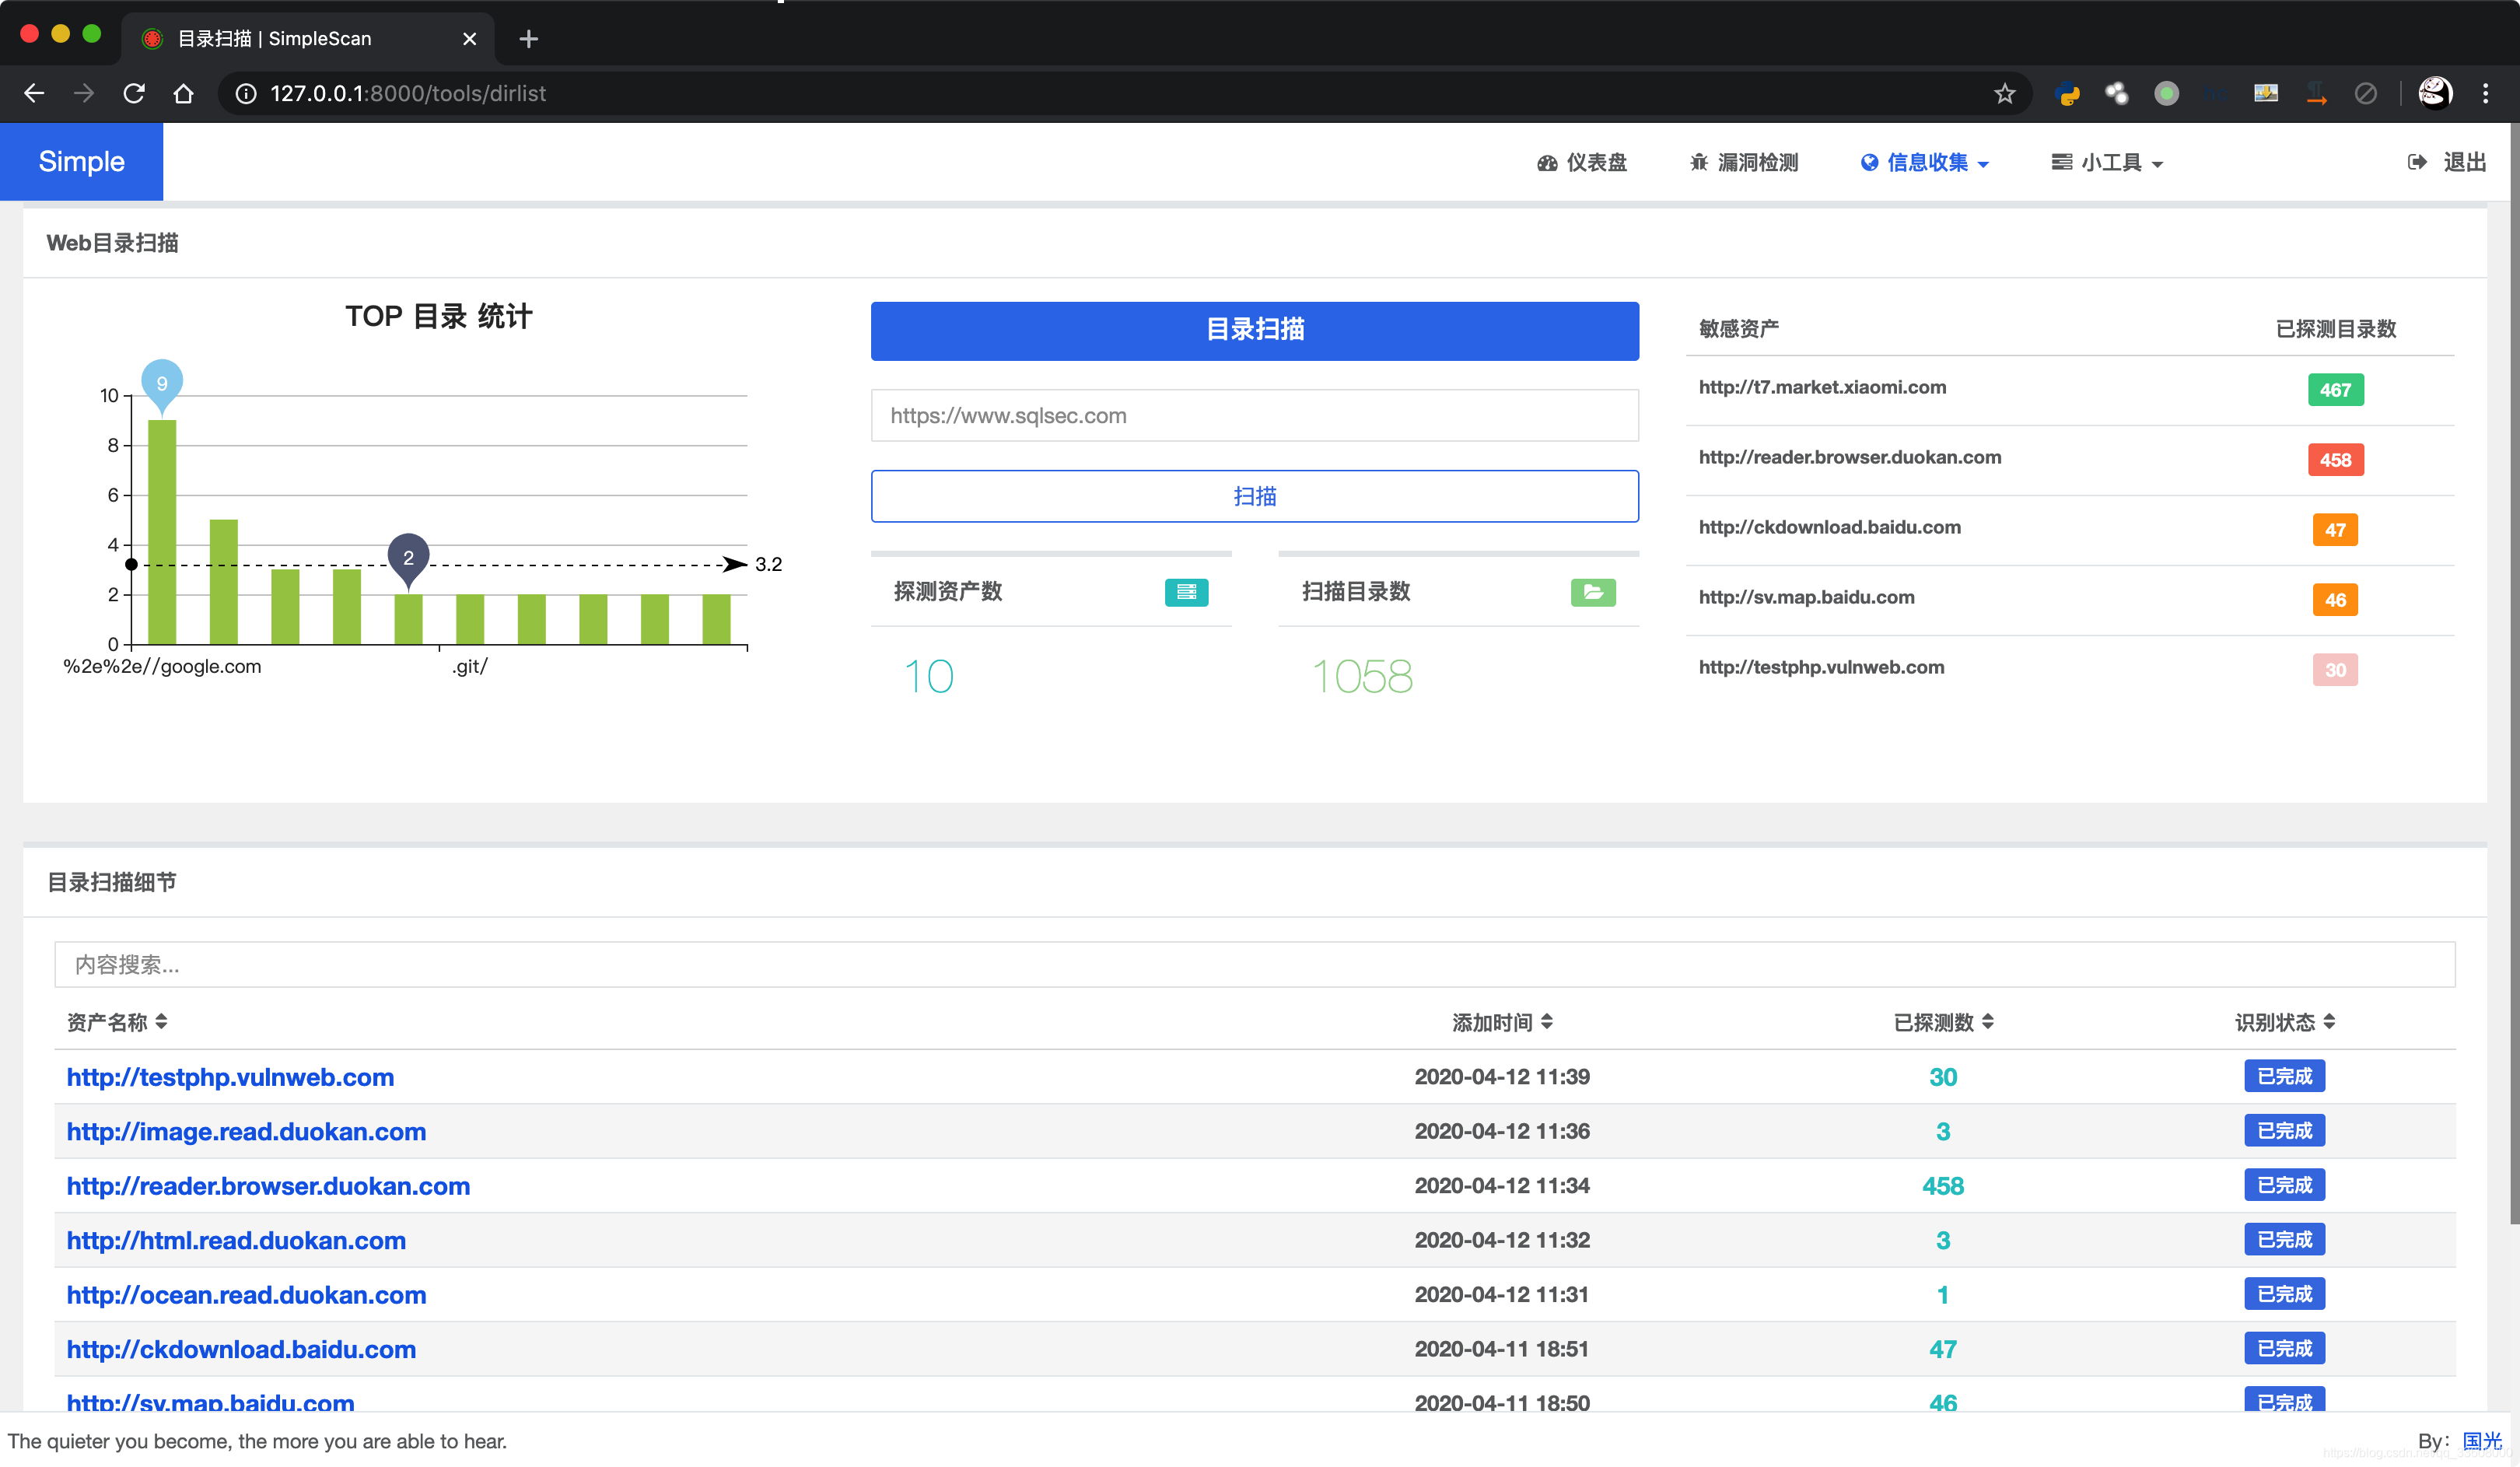The height and width of the screenshot is (1467, 2520).
Task: Click the green folder icon beside 扫描目录数
Action: (1593, 592)
